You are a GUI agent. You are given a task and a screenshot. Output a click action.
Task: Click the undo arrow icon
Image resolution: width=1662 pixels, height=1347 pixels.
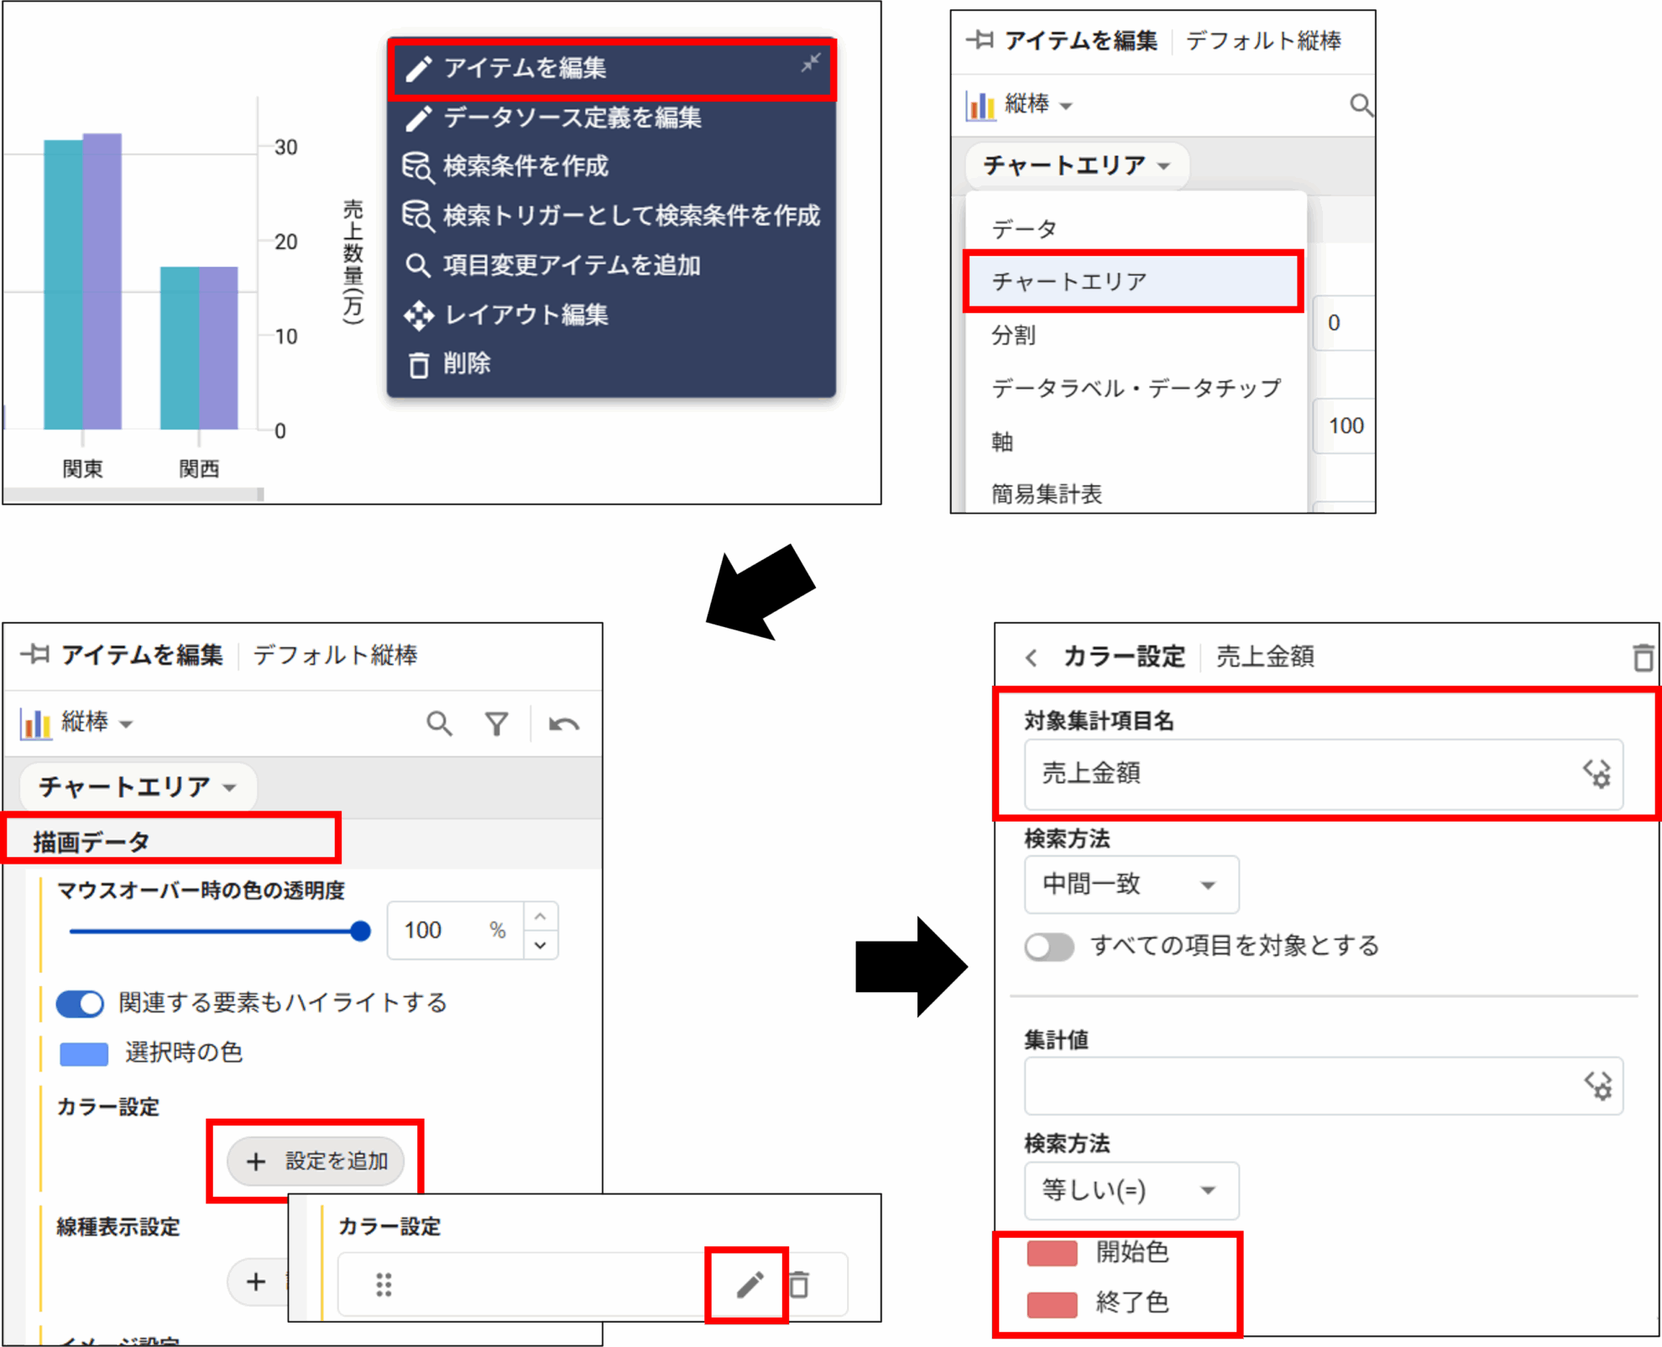tap(563, 723)
